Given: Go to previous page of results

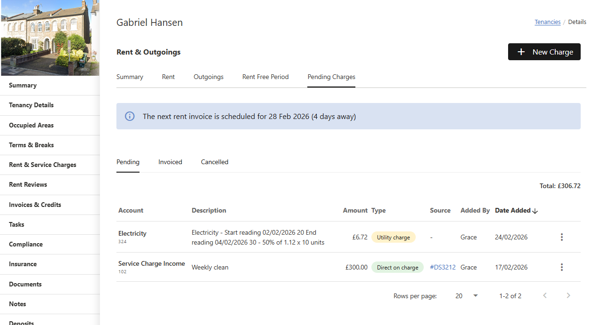Looking at the screenshot, I should tap(545, 296).
